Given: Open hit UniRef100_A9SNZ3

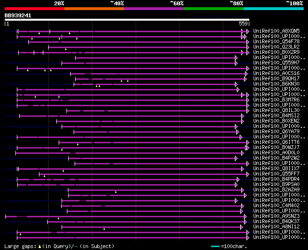Looking at the screenshot, I should coord(276,216).
